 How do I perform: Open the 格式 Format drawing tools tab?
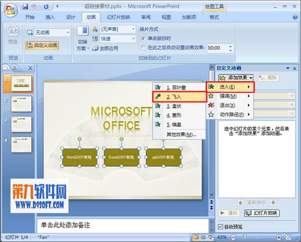coord(214,17)
